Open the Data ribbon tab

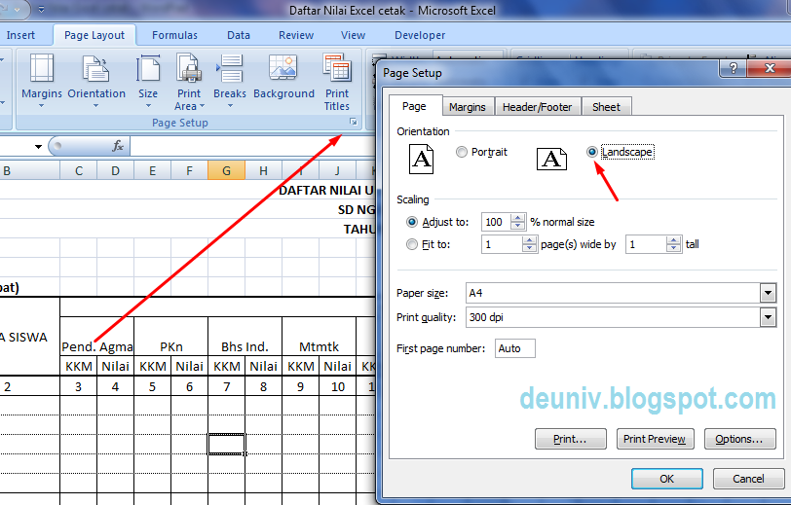(239, 35)
